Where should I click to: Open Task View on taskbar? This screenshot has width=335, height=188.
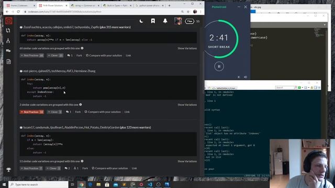73,184
